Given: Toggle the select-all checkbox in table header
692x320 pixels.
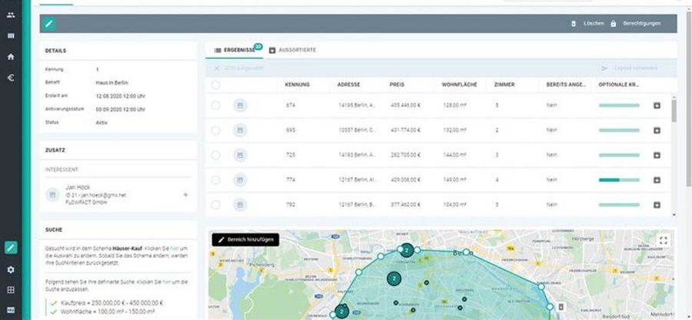Looking at the screenshot, I should [x=215, y=84].
